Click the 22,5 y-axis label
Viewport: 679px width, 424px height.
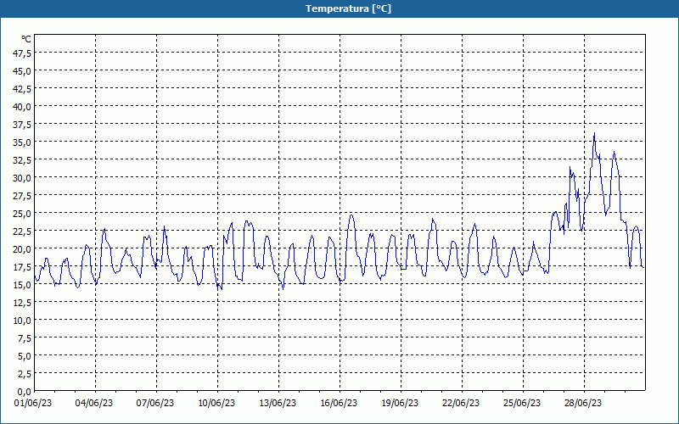pyautogui.click(x=22, y=232)
